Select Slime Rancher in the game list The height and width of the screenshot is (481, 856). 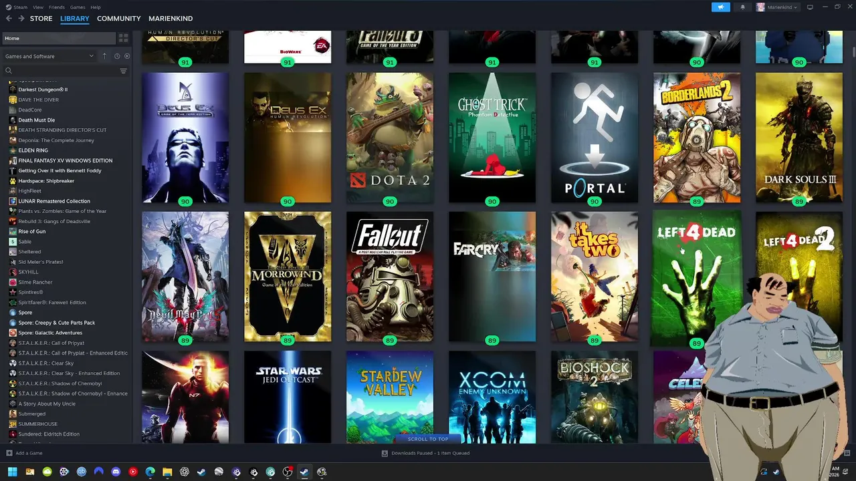pyautogui.click(x=35, y=282)
